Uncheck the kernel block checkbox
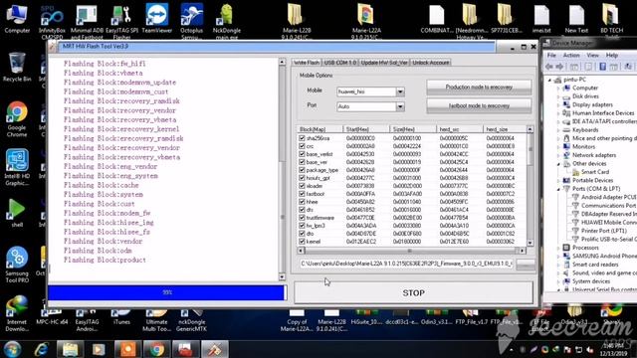 [302, 241]
